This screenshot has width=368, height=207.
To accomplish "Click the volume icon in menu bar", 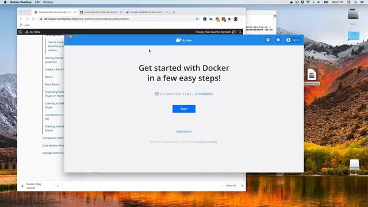I will click(x=319, y=2).
